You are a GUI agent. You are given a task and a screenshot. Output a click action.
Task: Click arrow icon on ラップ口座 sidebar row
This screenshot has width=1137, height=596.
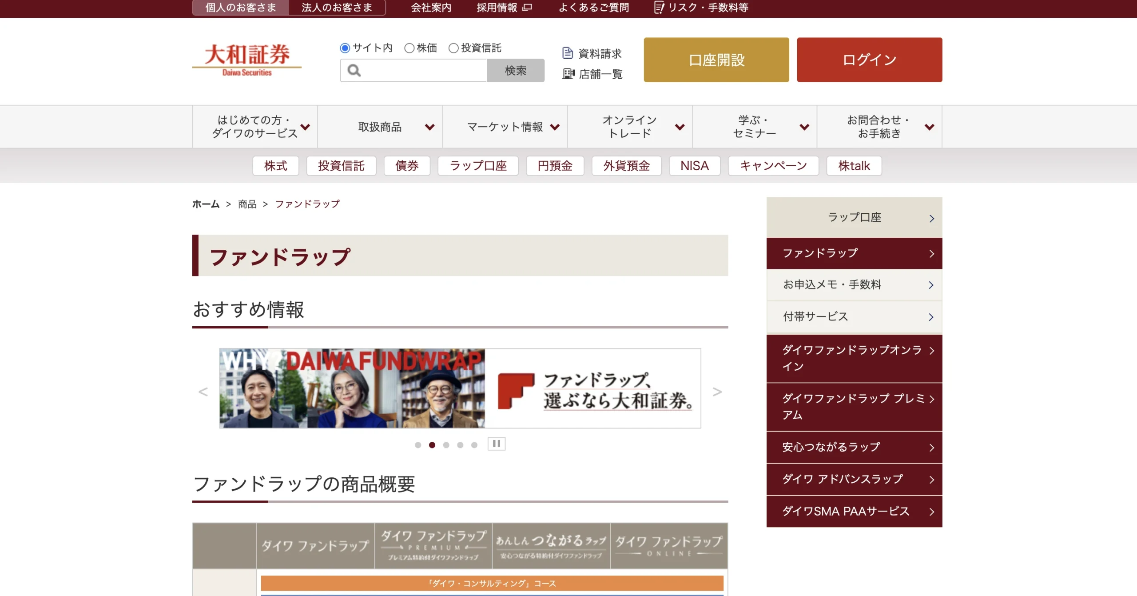(x=932, y=218)
